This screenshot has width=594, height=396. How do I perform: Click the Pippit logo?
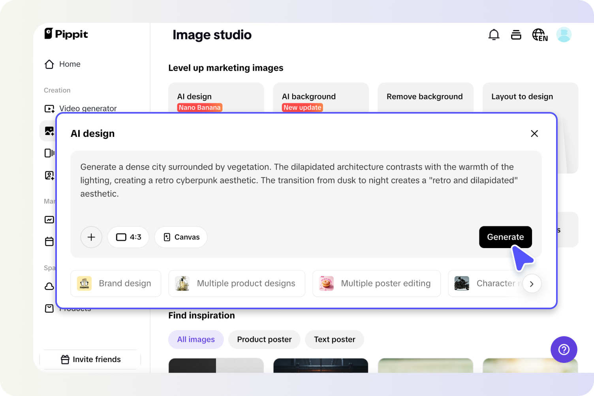[66, 34]
